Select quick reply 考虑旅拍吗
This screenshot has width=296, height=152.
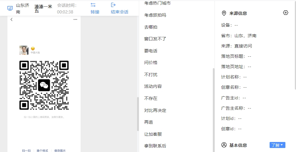click(x=155, y=15)
